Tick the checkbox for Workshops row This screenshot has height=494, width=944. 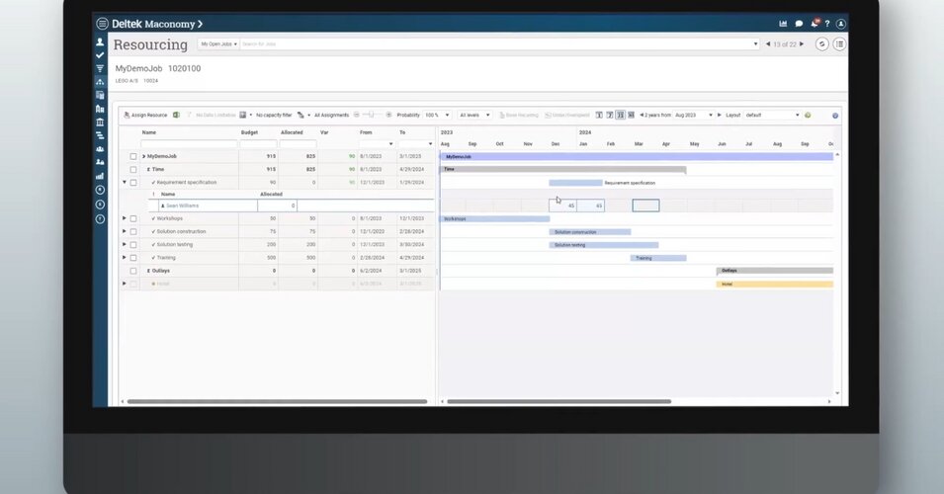pos(133,218)
